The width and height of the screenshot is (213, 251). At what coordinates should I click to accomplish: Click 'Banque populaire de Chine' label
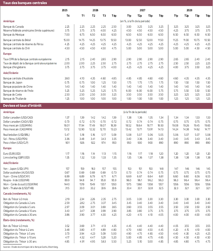pos(18,86)
